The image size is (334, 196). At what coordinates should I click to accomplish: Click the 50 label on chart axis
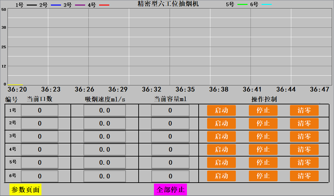[4, 9]
